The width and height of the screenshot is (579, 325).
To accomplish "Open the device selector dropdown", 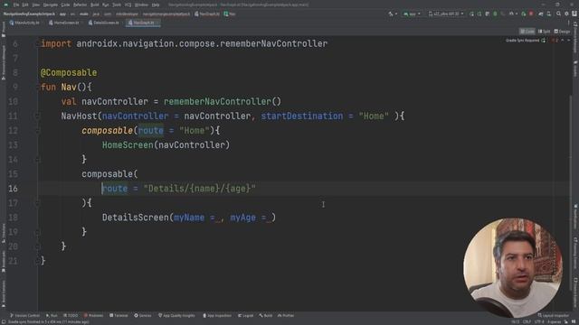I will [x=446, y=14].
